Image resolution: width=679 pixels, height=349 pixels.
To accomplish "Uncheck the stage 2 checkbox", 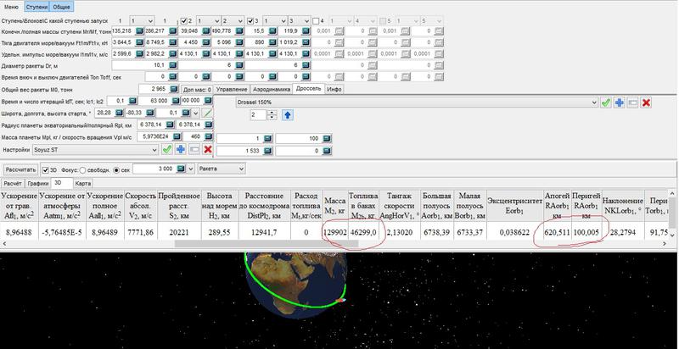I will [x=183, y=20].
